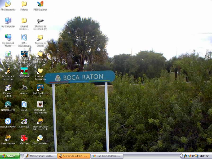The width and height of the screenshot is (212, 159).
Task: Open the Unused Desktop folder
Action: coord(24,24)
